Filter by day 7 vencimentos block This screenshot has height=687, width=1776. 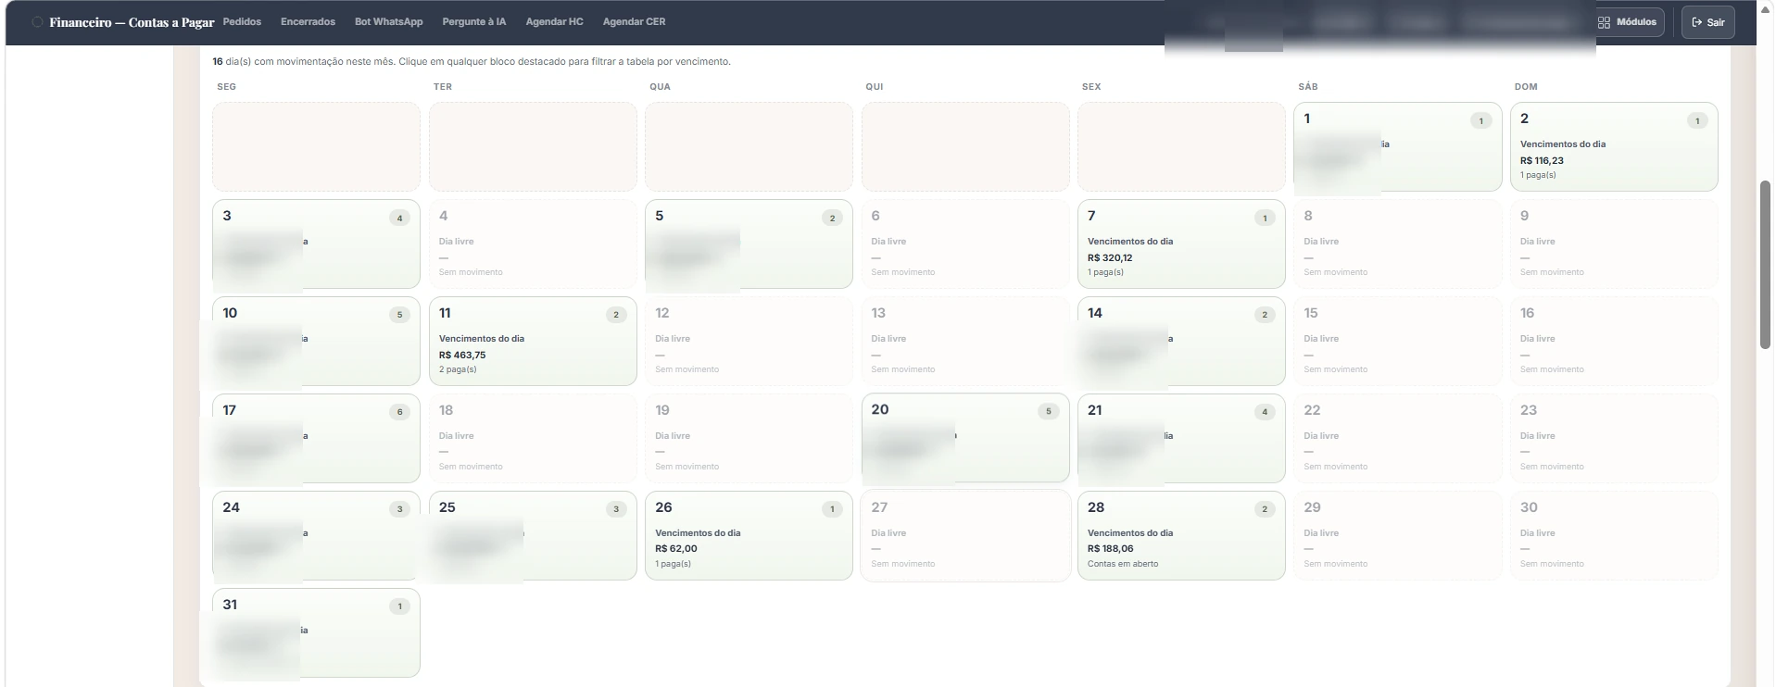click(1181, 244)
